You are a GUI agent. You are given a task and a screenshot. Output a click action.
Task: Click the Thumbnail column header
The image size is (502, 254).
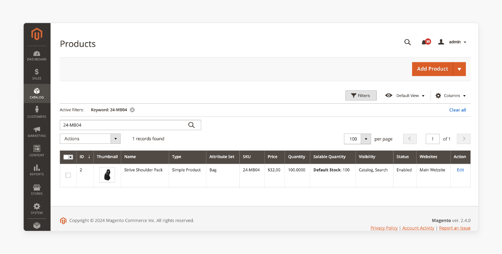107,157
